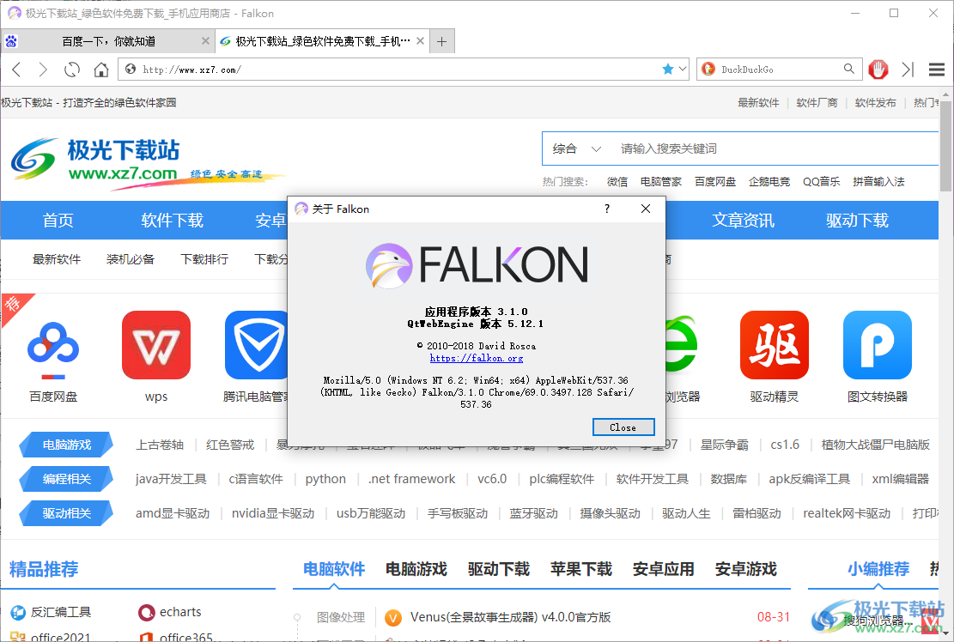The height and width of the screenshot is (642, 954).
Task: Open the 百度网盘 download icon
Action: (x=53, y=344)
